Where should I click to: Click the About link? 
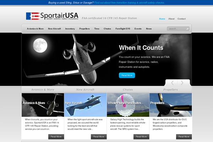tap(171, 19)
